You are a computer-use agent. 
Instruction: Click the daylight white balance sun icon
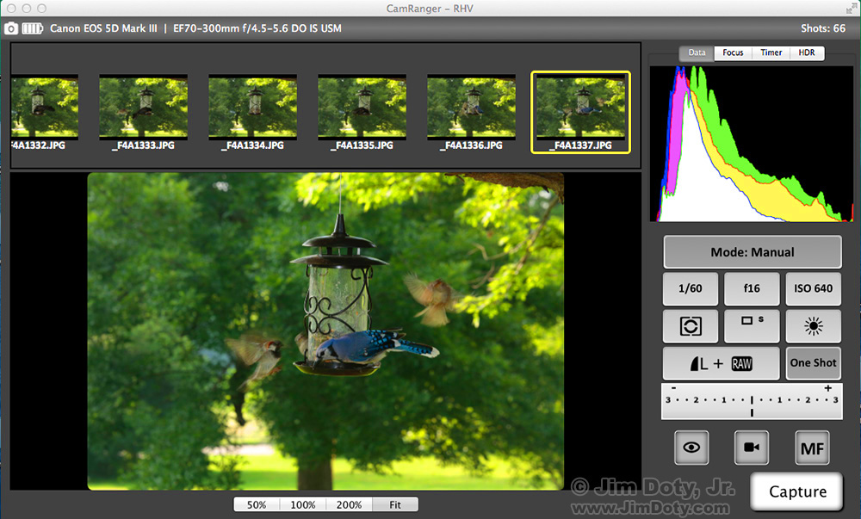[812, 326]
